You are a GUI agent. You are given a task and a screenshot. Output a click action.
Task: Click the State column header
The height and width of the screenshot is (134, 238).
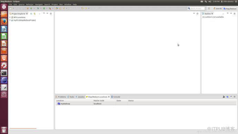point(121,100)
